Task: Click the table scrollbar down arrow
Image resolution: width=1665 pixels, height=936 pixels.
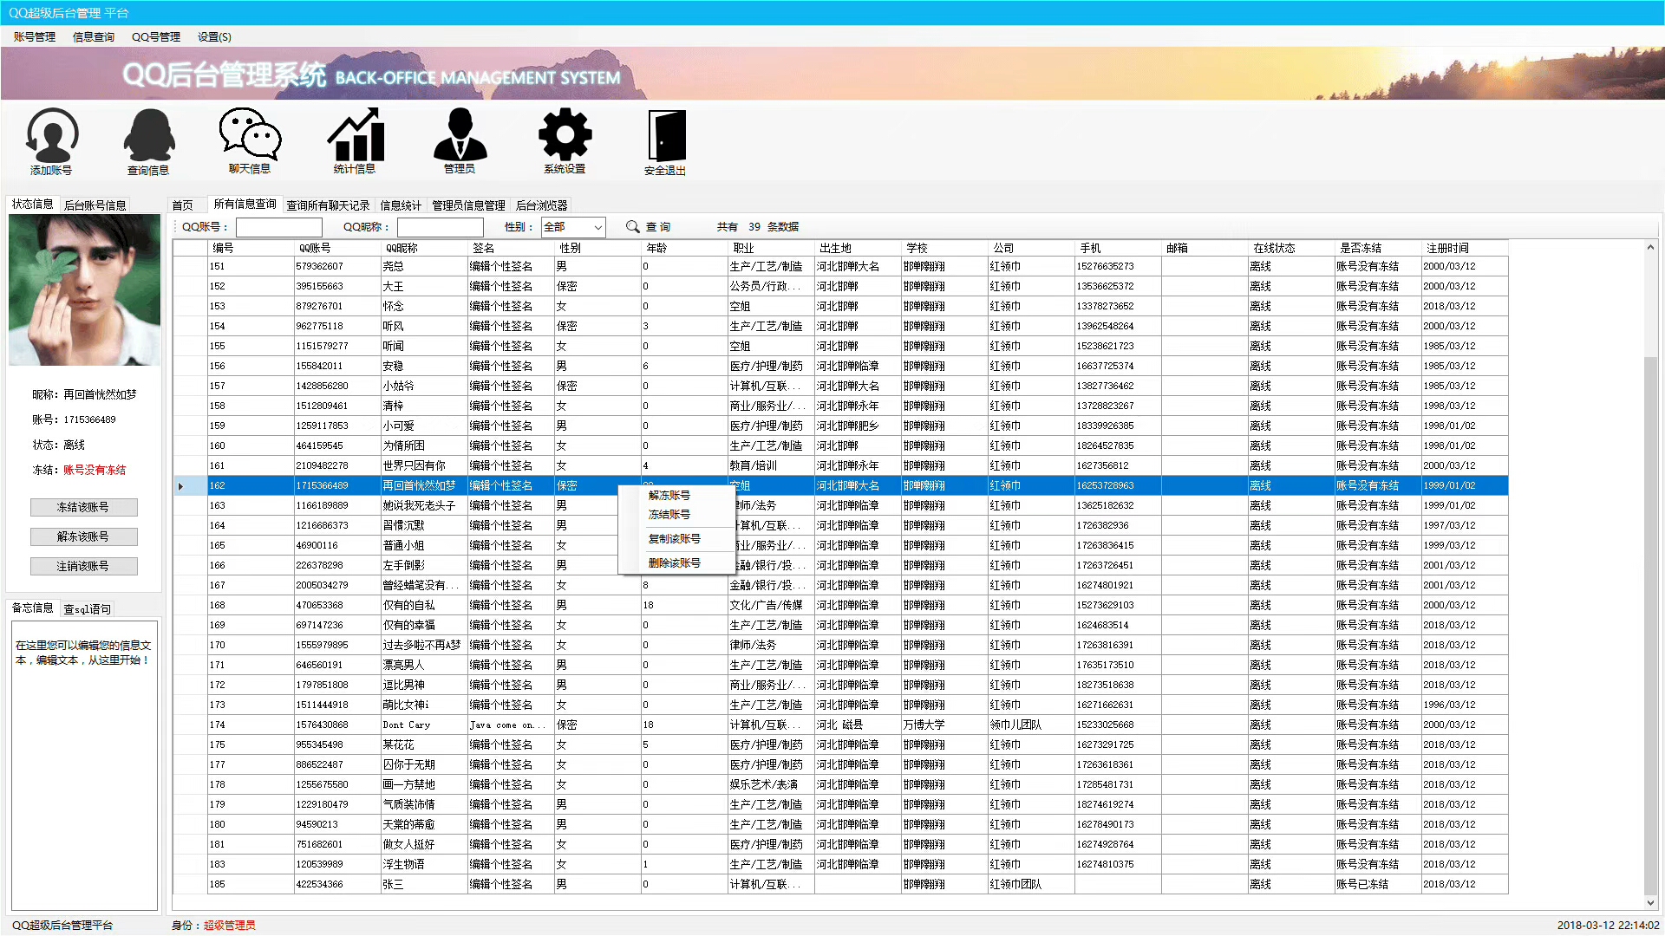Action: (1650, 902)
